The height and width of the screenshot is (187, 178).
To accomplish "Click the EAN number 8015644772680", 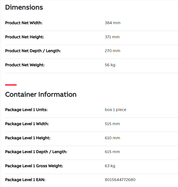I will tap(120, 180).
